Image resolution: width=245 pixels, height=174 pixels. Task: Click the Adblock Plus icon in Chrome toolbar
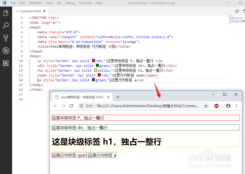pyautogui.click(x=216, y=106)
